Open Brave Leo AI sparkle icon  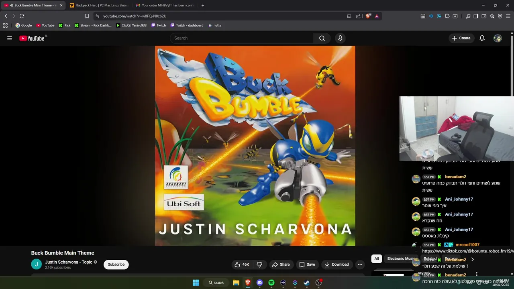point(492,16)
